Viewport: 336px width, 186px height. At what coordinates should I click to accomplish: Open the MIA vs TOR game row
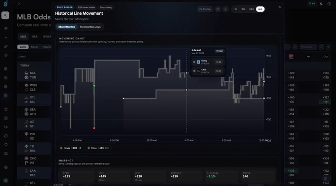coord(34,75)
